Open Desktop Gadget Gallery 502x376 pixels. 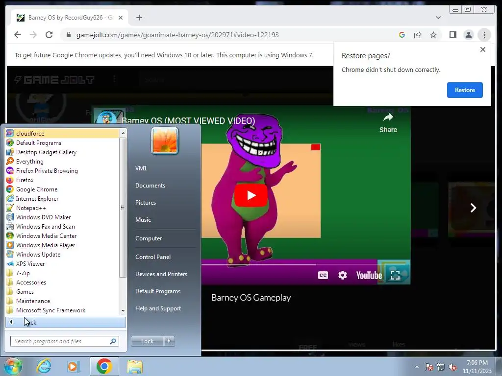pos(62,152)
